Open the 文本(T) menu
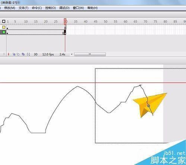This screenshot has height=165, width=186. [x=23, y=8]
